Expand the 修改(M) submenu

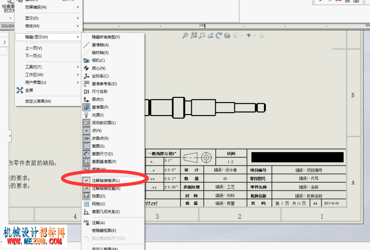[48, 26]
